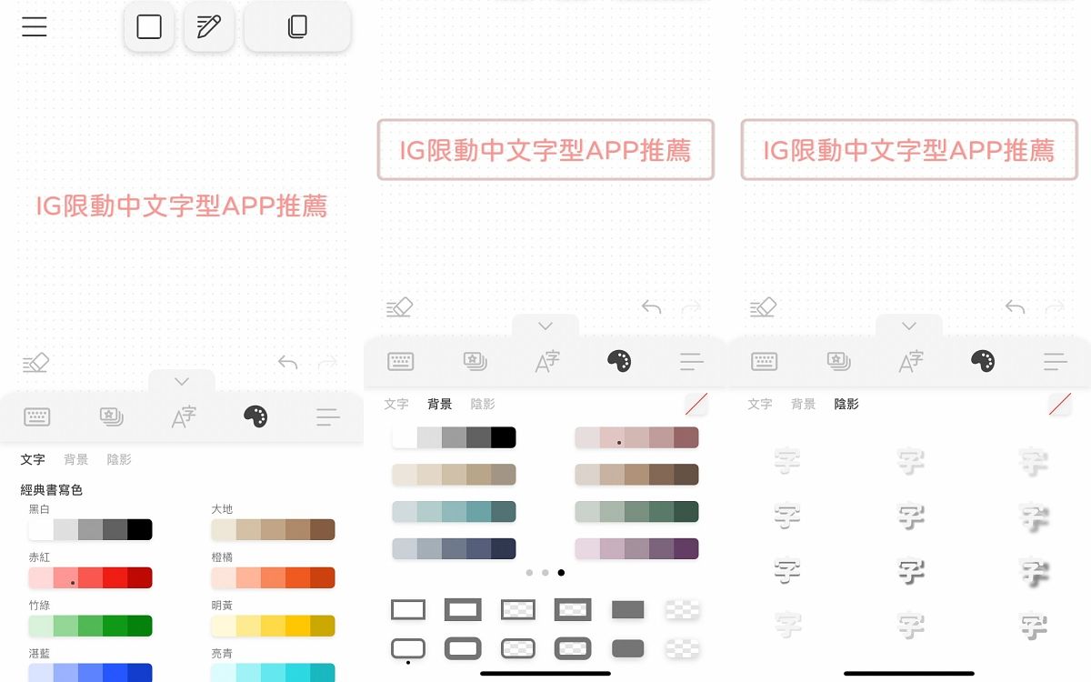Viewport: 1091px width, 682px height.
Task: Select the pencil edit icon
Action: coord(209,26)
